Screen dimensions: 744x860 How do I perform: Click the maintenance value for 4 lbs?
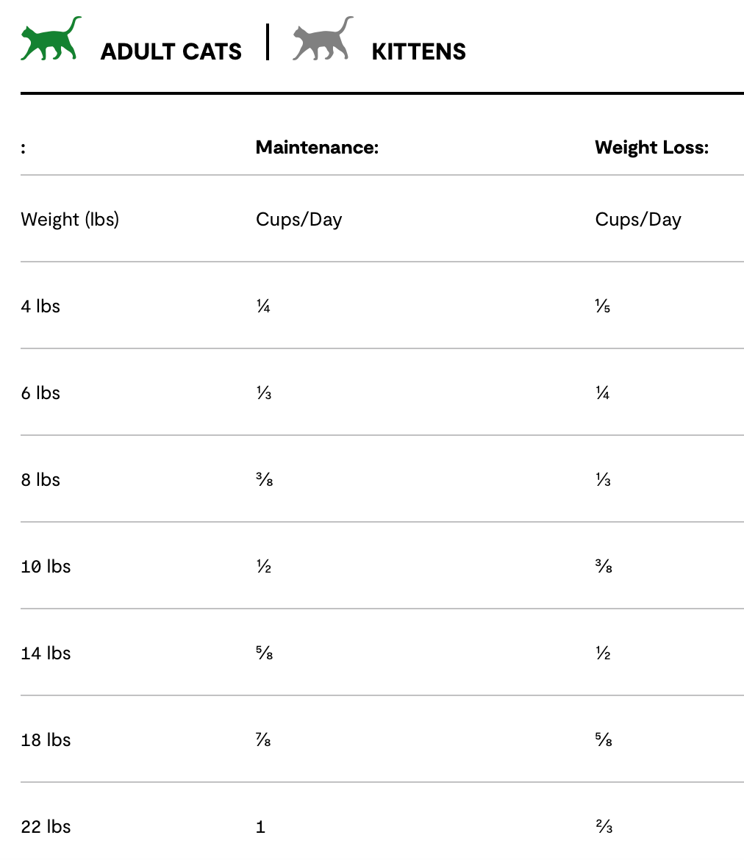point(263,307)
